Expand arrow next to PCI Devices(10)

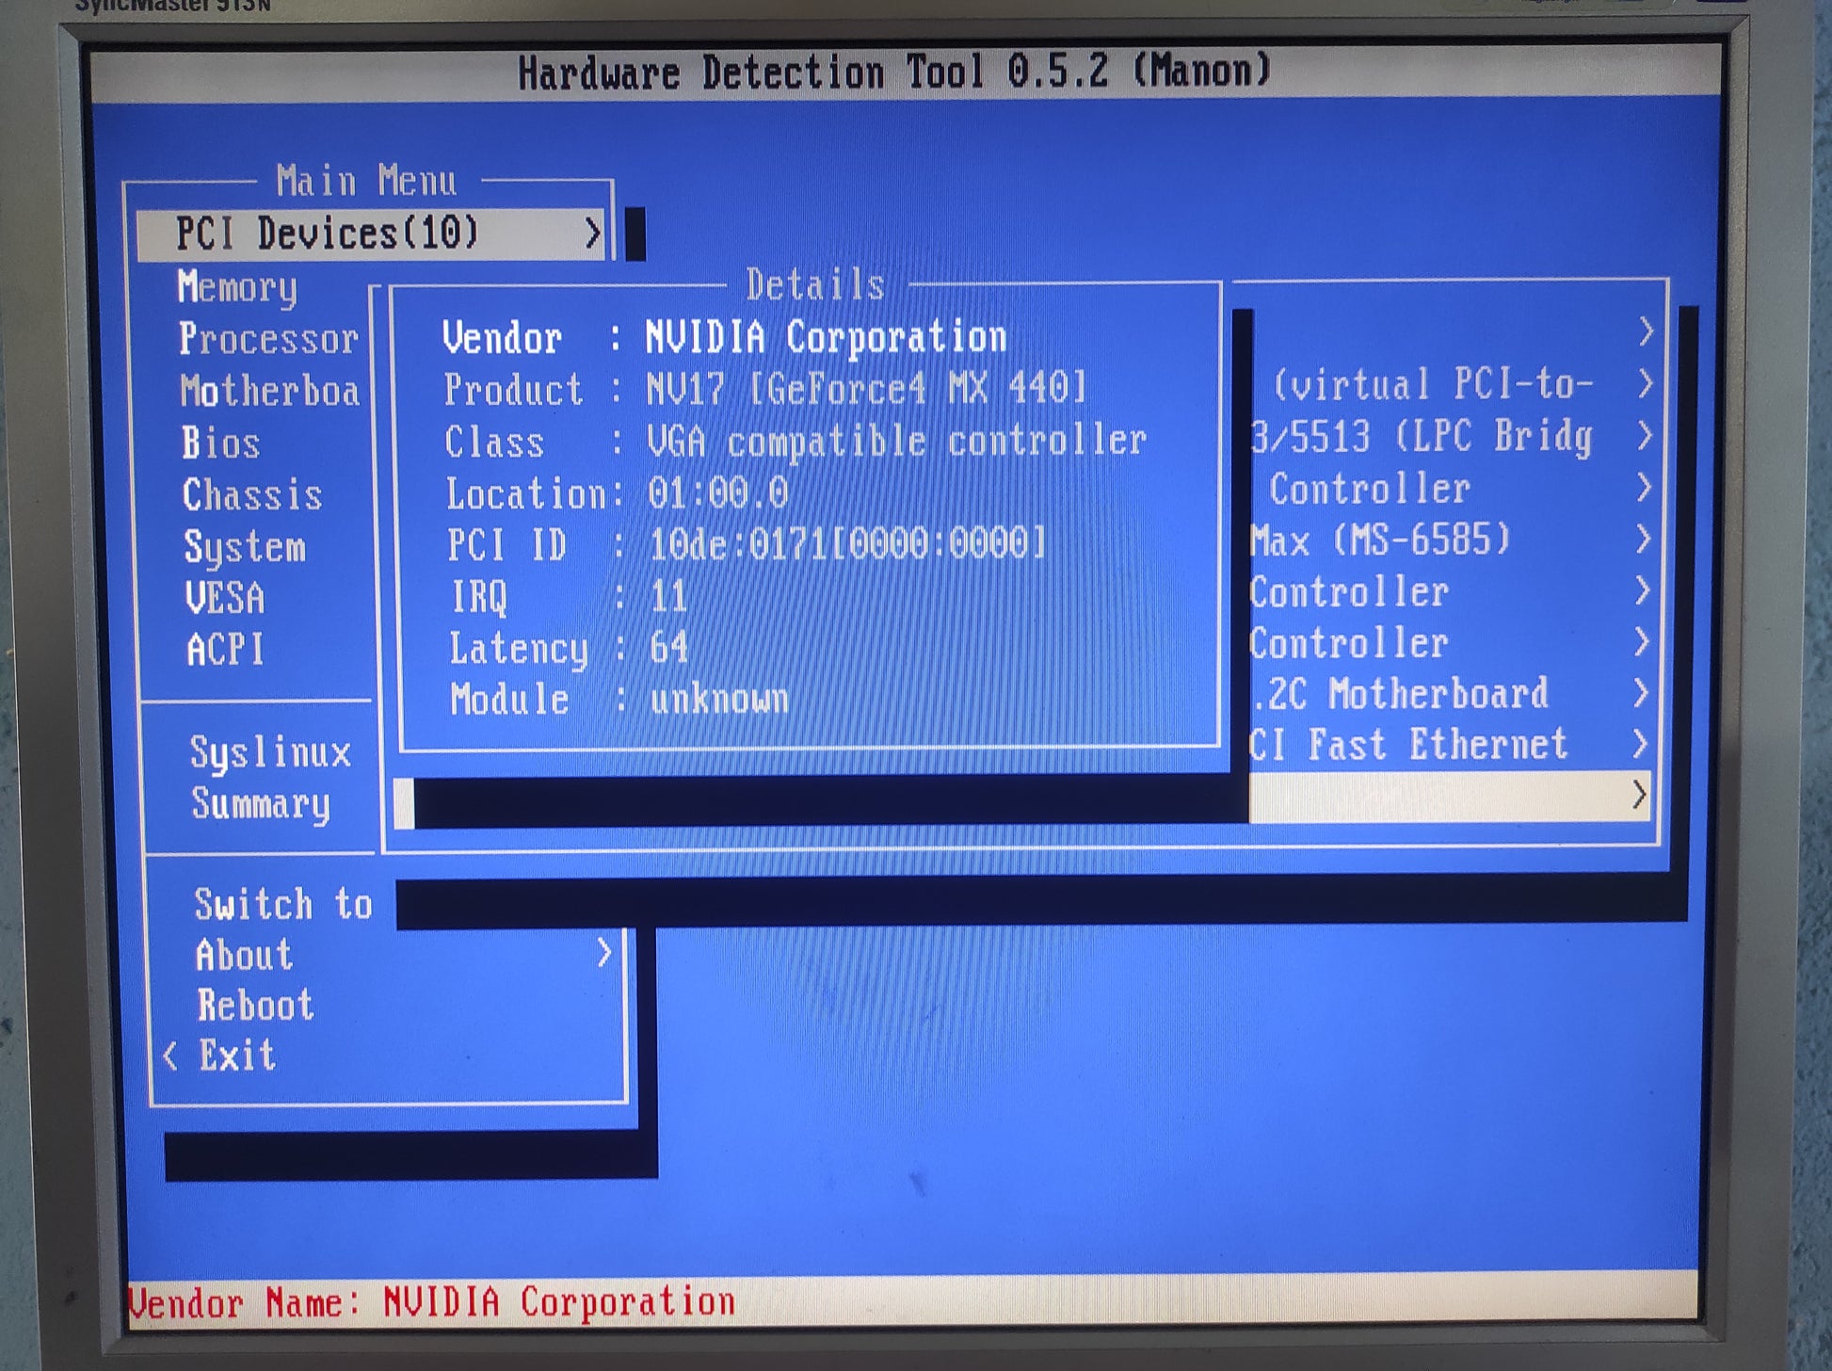[592, 233]
